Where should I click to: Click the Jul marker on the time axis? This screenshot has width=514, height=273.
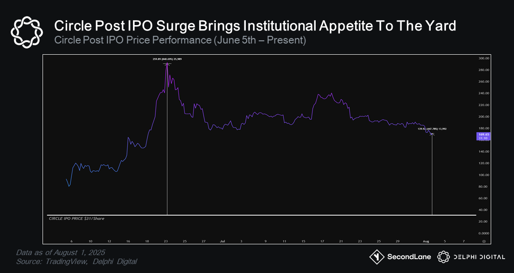coord(222,241)
